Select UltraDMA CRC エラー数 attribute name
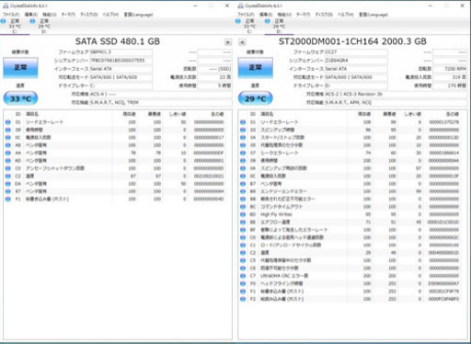The width and height of the screenshot is (471, 344). [284, 276]
